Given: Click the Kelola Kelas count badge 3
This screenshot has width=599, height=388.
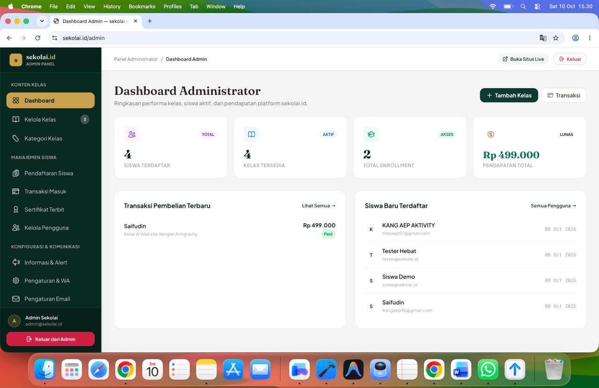Looking at the screenshot, I should (85, 120).
